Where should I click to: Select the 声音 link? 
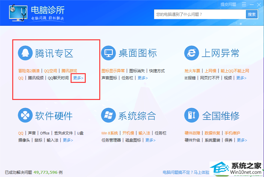[32, 133]
